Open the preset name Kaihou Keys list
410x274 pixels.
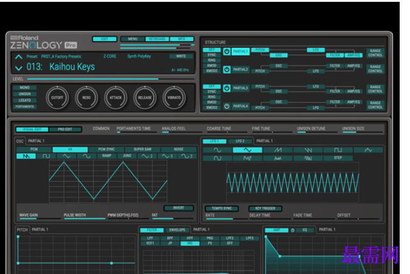pyautogui.click(x=72, y=67)
